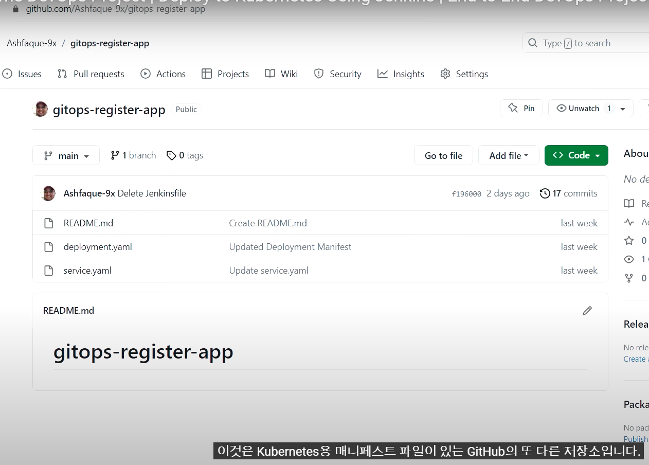Click the Settings gear icon

(445, 74)
